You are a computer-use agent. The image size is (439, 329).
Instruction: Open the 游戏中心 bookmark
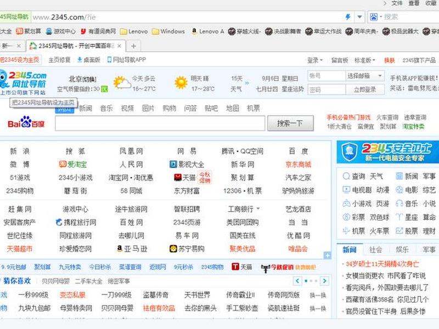pos(60,31)
